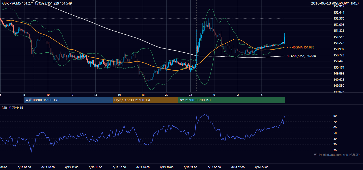Click price axis value 149.899
Viewport: 363px width, 170px height.
click(339, 73)
